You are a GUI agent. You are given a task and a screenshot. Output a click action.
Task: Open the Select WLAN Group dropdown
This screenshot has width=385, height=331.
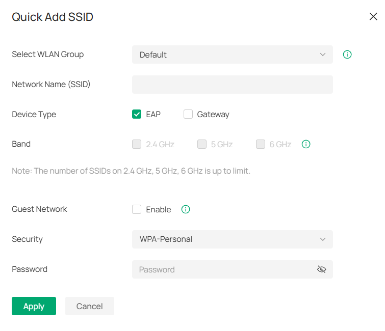pyautogui.click(x=232, y=54)
